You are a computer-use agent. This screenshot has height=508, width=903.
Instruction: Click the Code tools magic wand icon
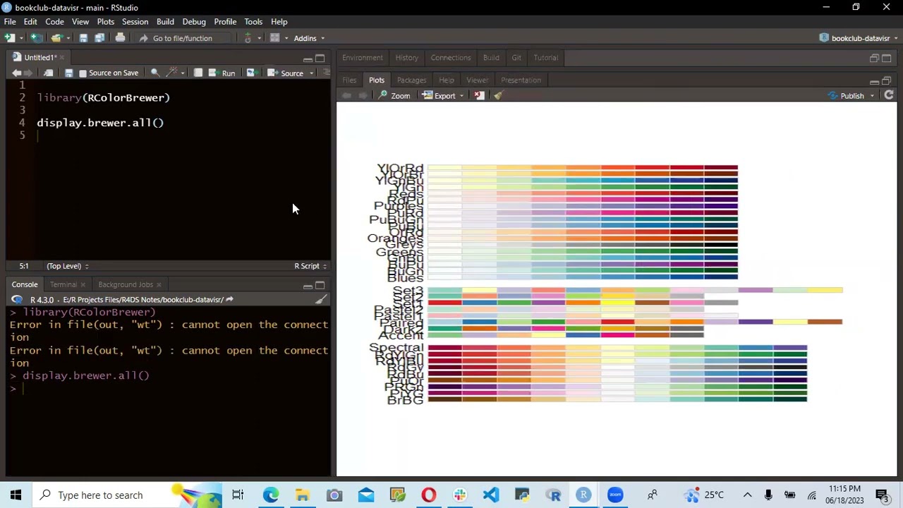tap(172, 73)
